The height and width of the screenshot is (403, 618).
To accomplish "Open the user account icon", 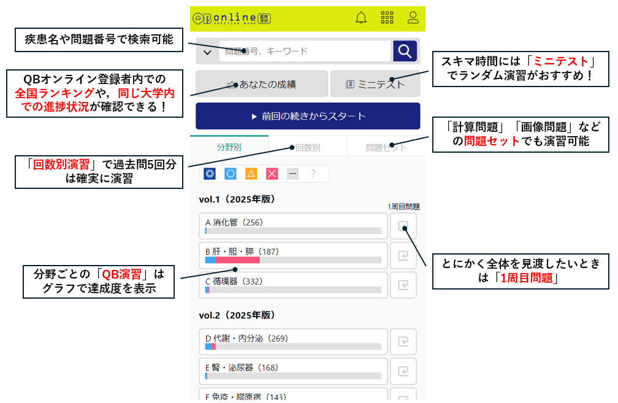I will [x=413, y=17].
